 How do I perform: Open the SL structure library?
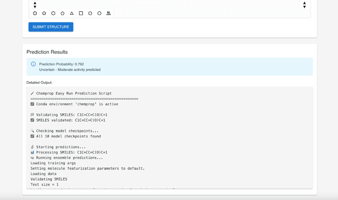(x=109, y=13)
